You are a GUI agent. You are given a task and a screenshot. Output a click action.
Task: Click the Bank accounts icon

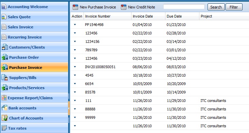click(4, 108)
